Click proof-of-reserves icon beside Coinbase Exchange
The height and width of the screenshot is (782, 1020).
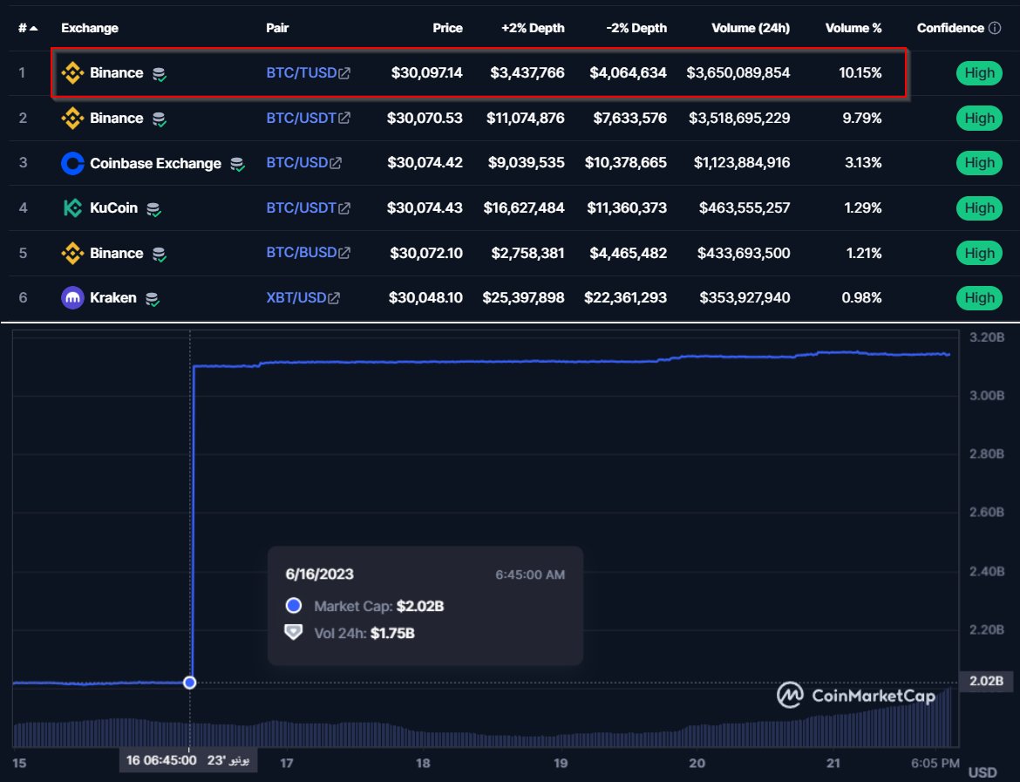[x=237, y=164]
